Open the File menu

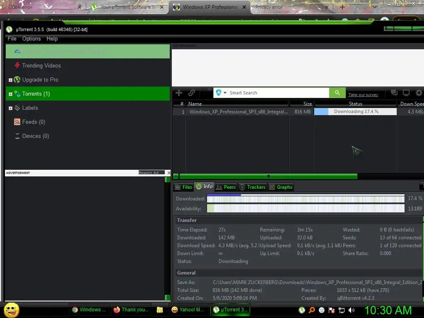(x=12, y=39)
